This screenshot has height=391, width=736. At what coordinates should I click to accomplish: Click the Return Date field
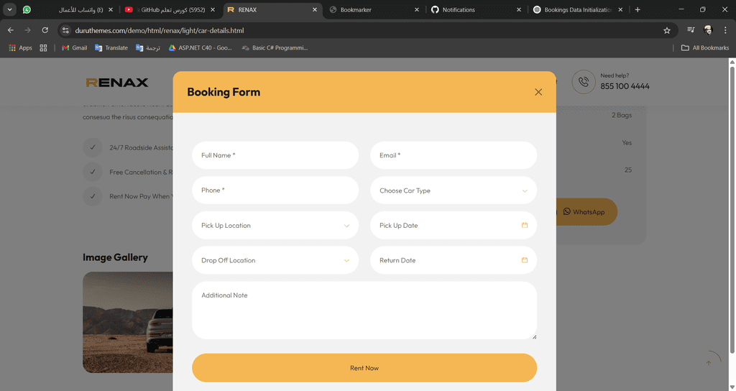point(454,260)
